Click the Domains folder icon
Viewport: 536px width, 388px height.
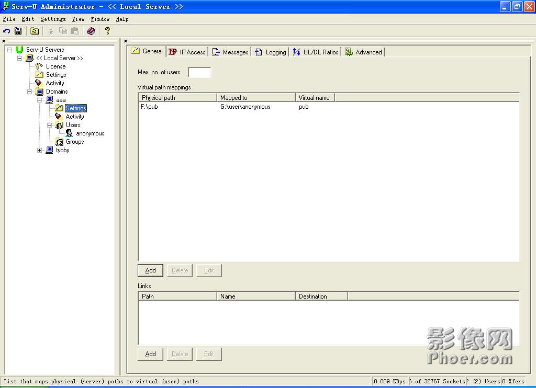(40, 92)
